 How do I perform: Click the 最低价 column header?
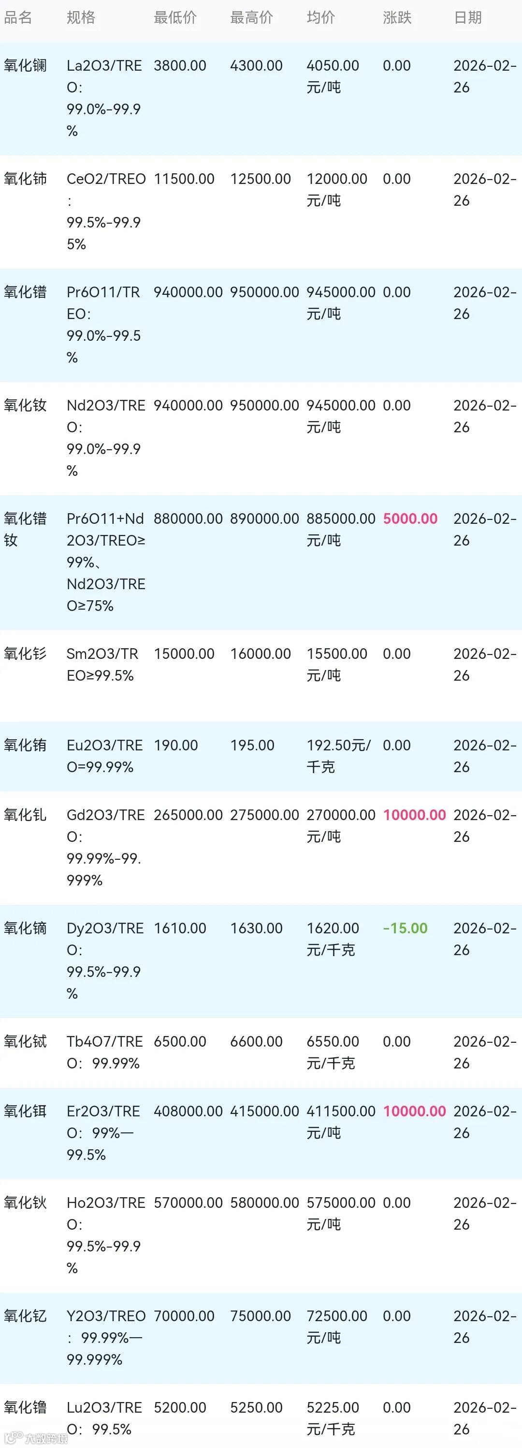pyautogui.click(x=175, y=17)
